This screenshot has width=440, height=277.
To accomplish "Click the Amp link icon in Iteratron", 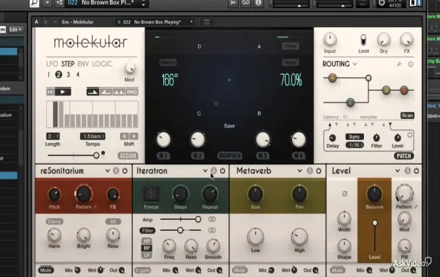I will coord(212,219).
